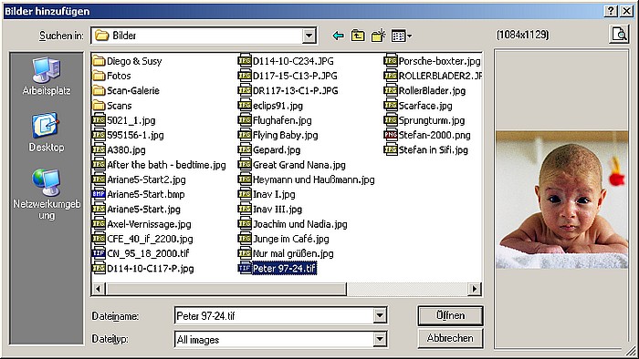The width and height of the screenshot is (639, 359).
Task: Select the Scan-Galerie folder
Action: (x=126, y=91)
